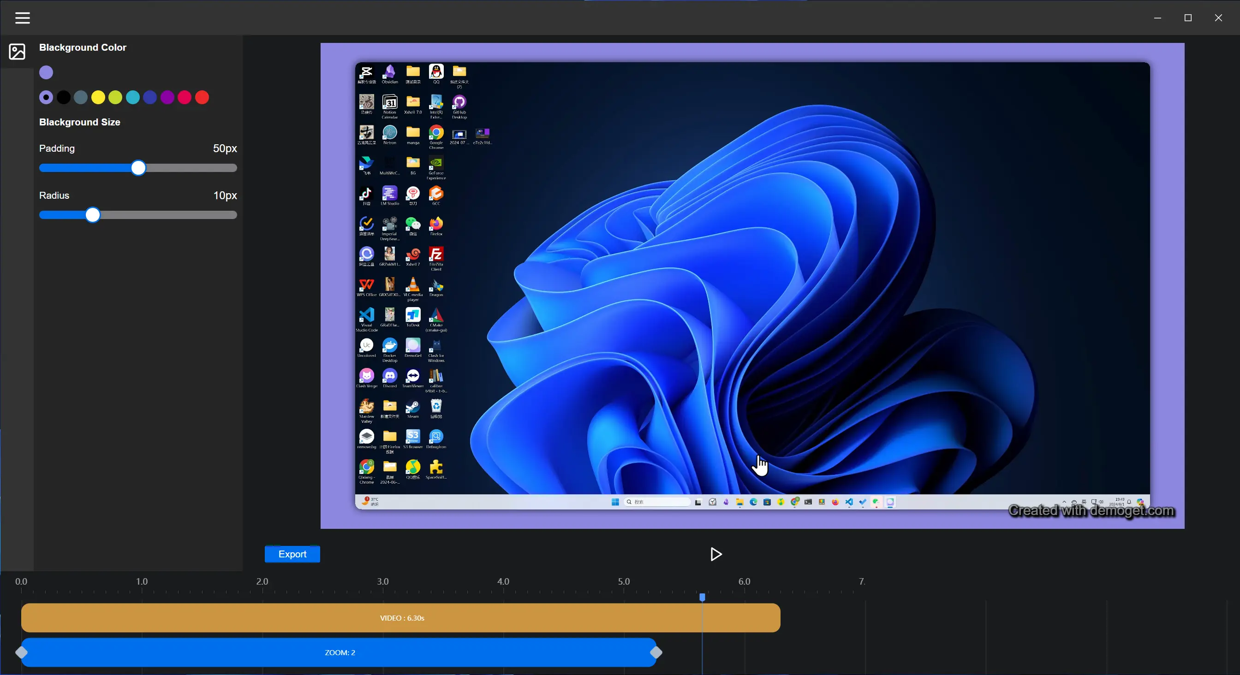1240x675 pixels.
Task: Select the yellow background color swatch
Action: [x=98, y=98]
